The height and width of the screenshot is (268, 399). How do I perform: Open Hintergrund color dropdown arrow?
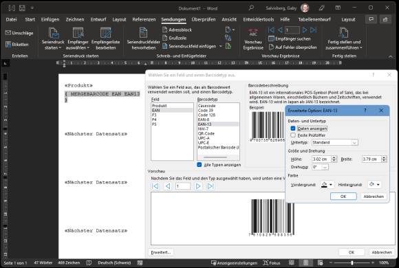coord(378,185)
